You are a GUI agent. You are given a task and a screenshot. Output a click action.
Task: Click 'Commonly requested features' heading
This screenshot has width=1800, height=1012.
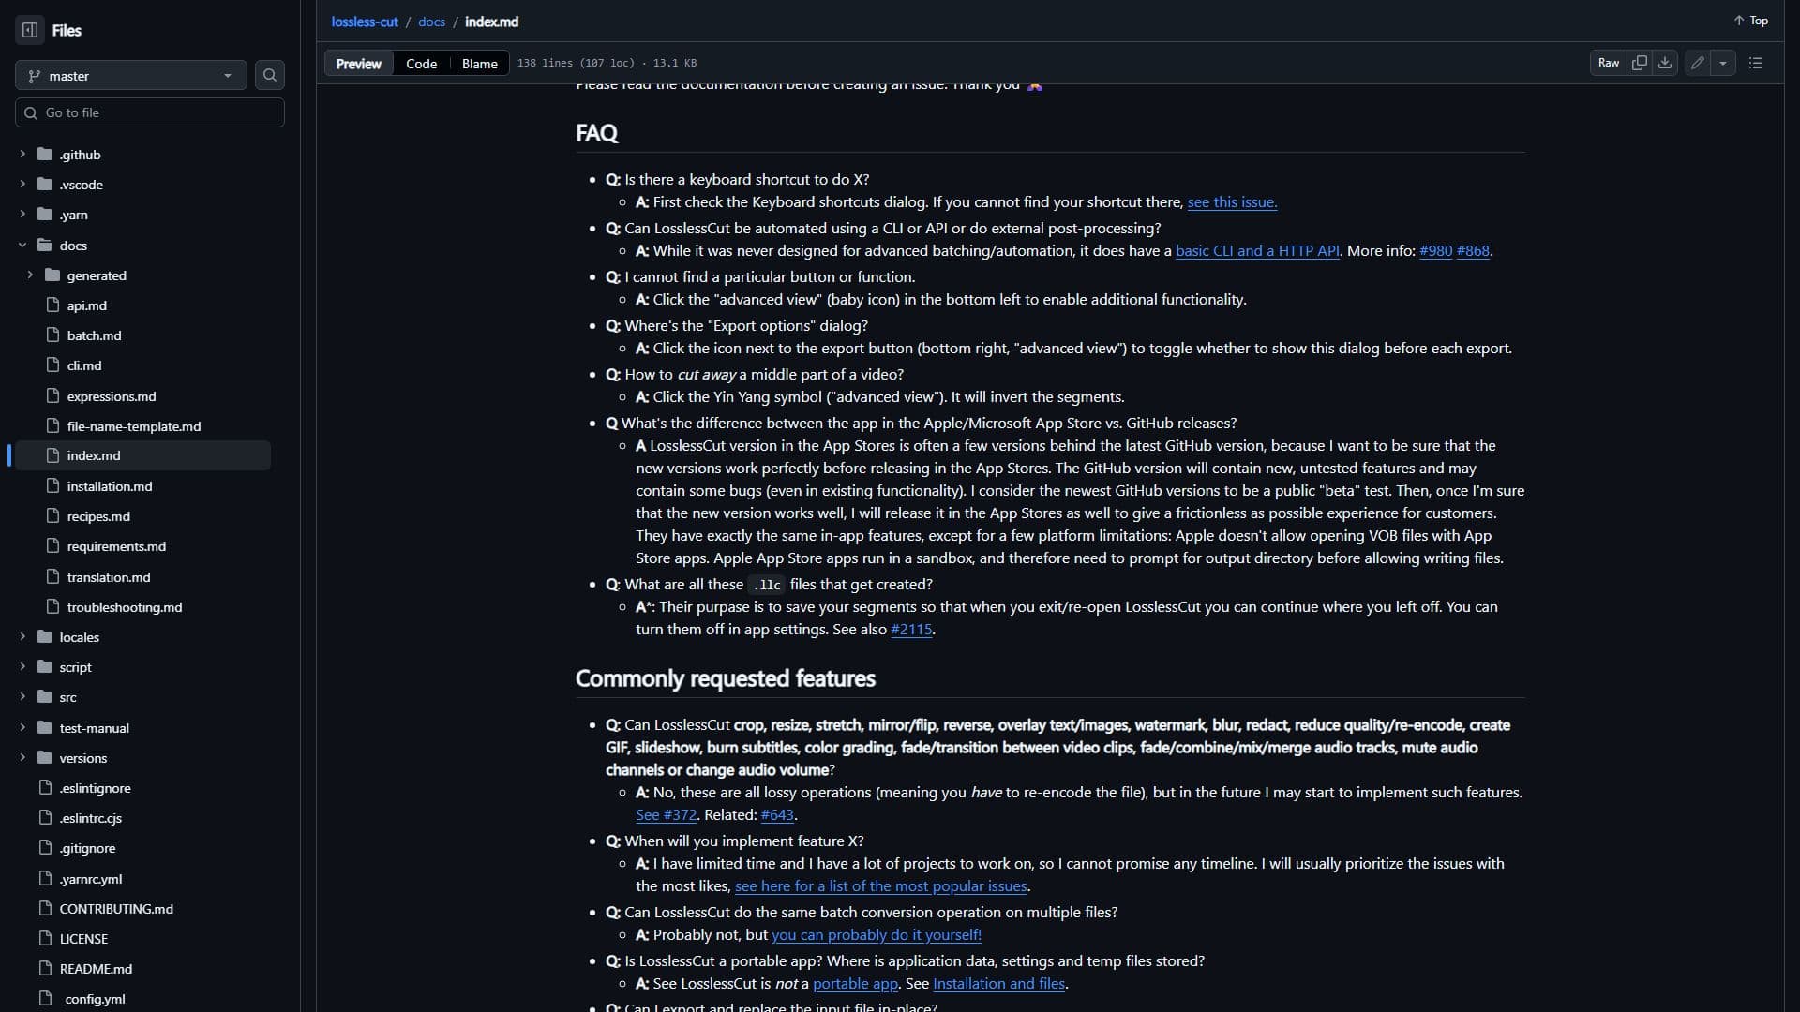coord(726,678)
